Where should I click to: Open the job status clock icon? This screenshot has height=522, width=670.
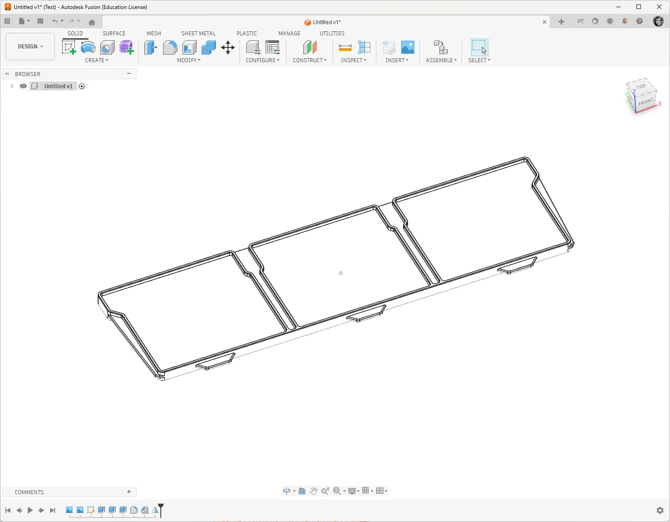click(x=610, y=21)
